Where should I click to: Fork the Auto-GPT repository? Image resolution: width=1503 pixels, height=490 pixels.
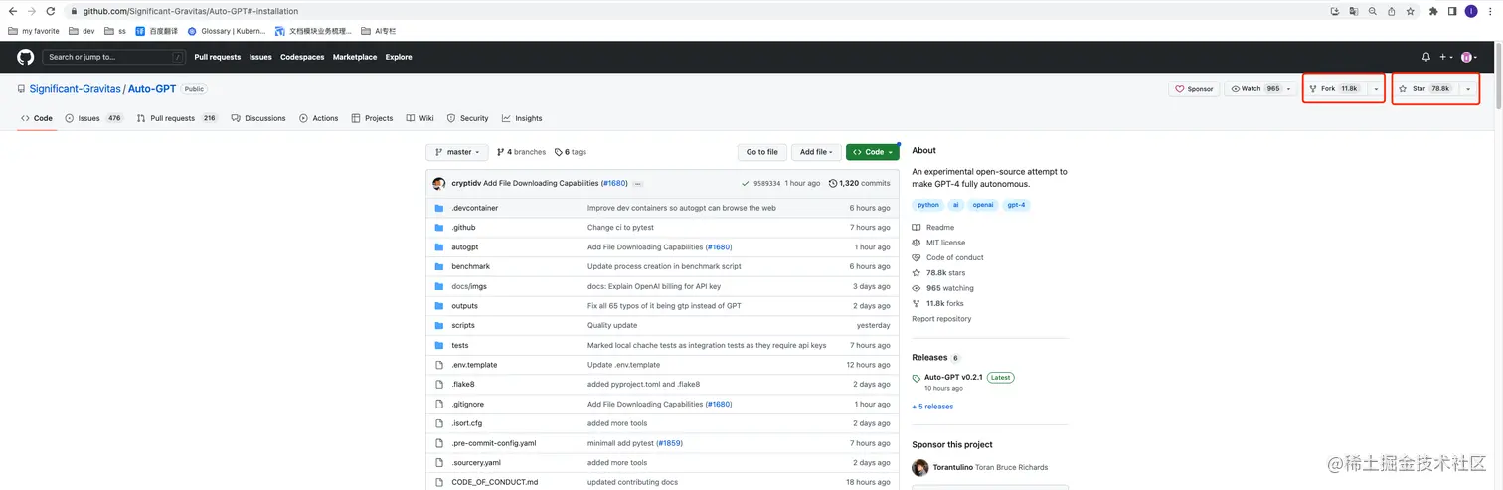point(1334,89)
